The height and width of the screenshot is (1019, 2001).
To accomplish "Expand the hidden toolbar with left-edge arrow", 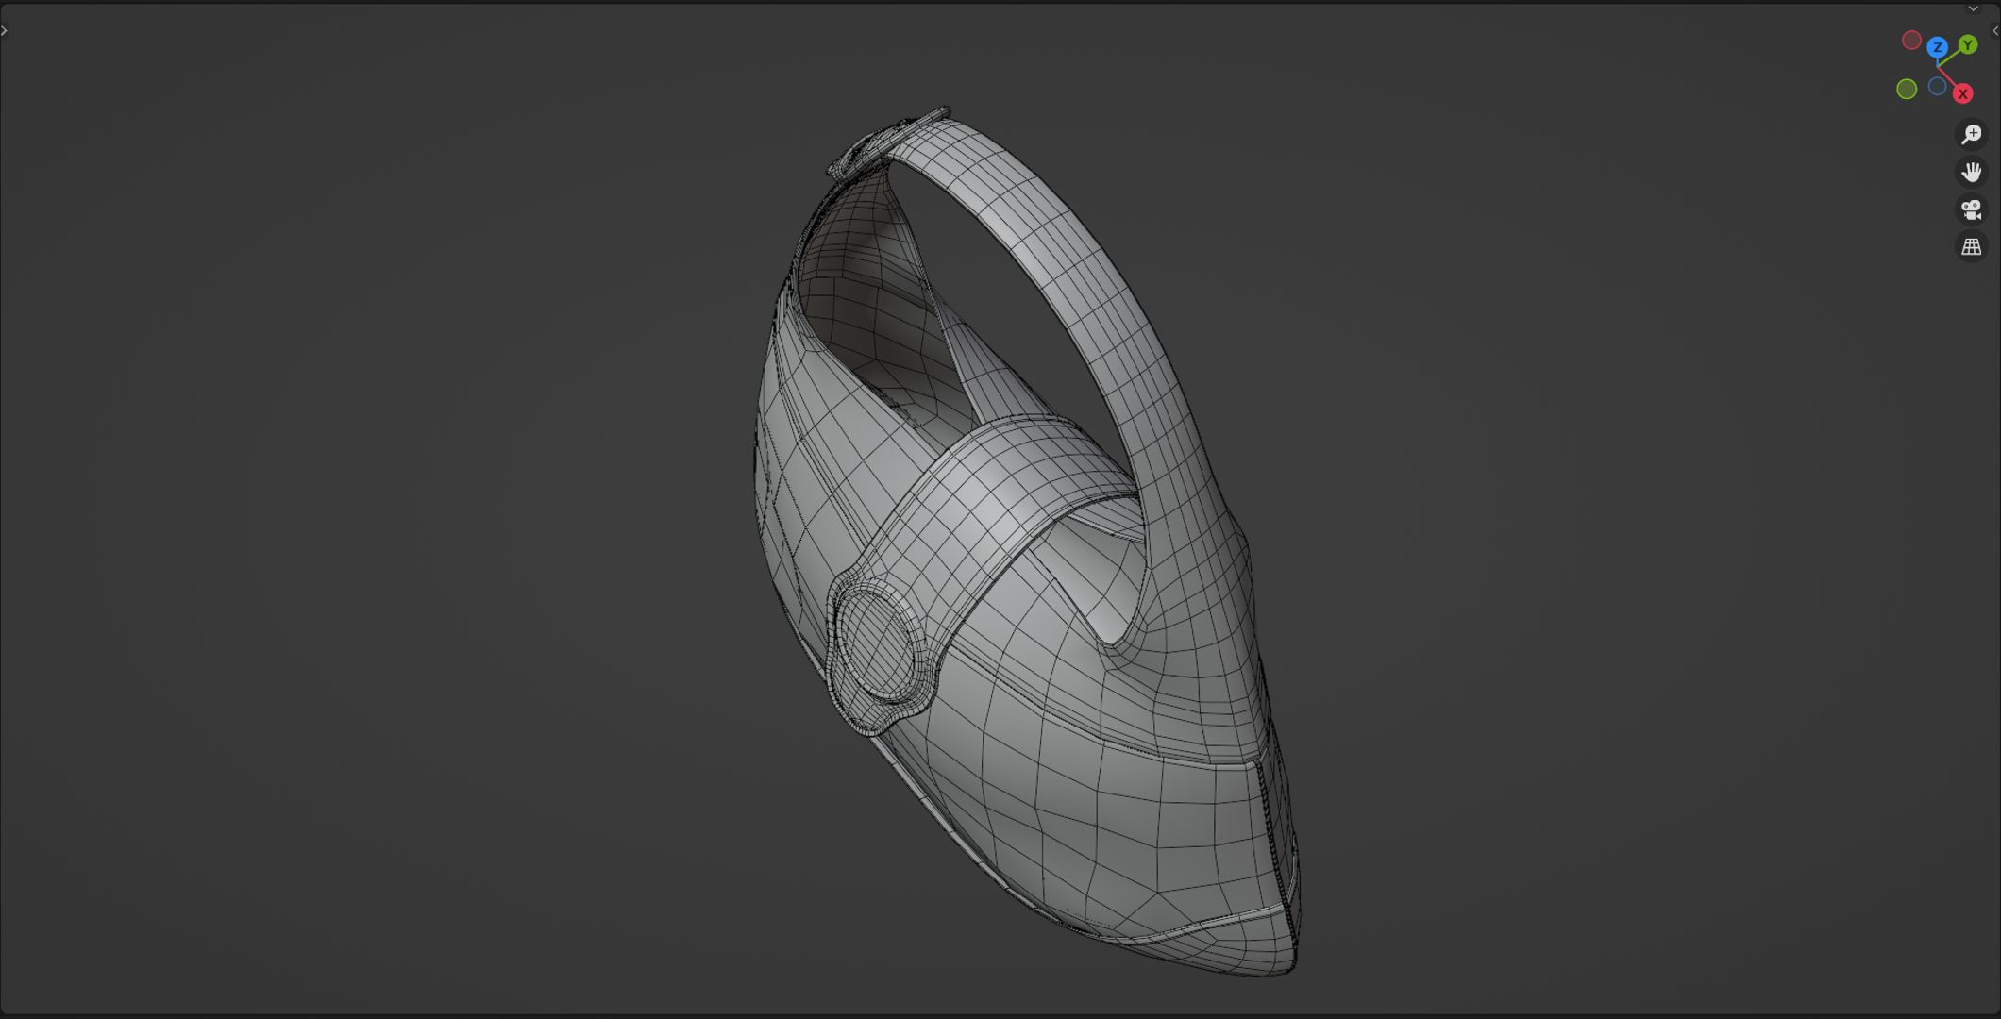I will (5, 30).
